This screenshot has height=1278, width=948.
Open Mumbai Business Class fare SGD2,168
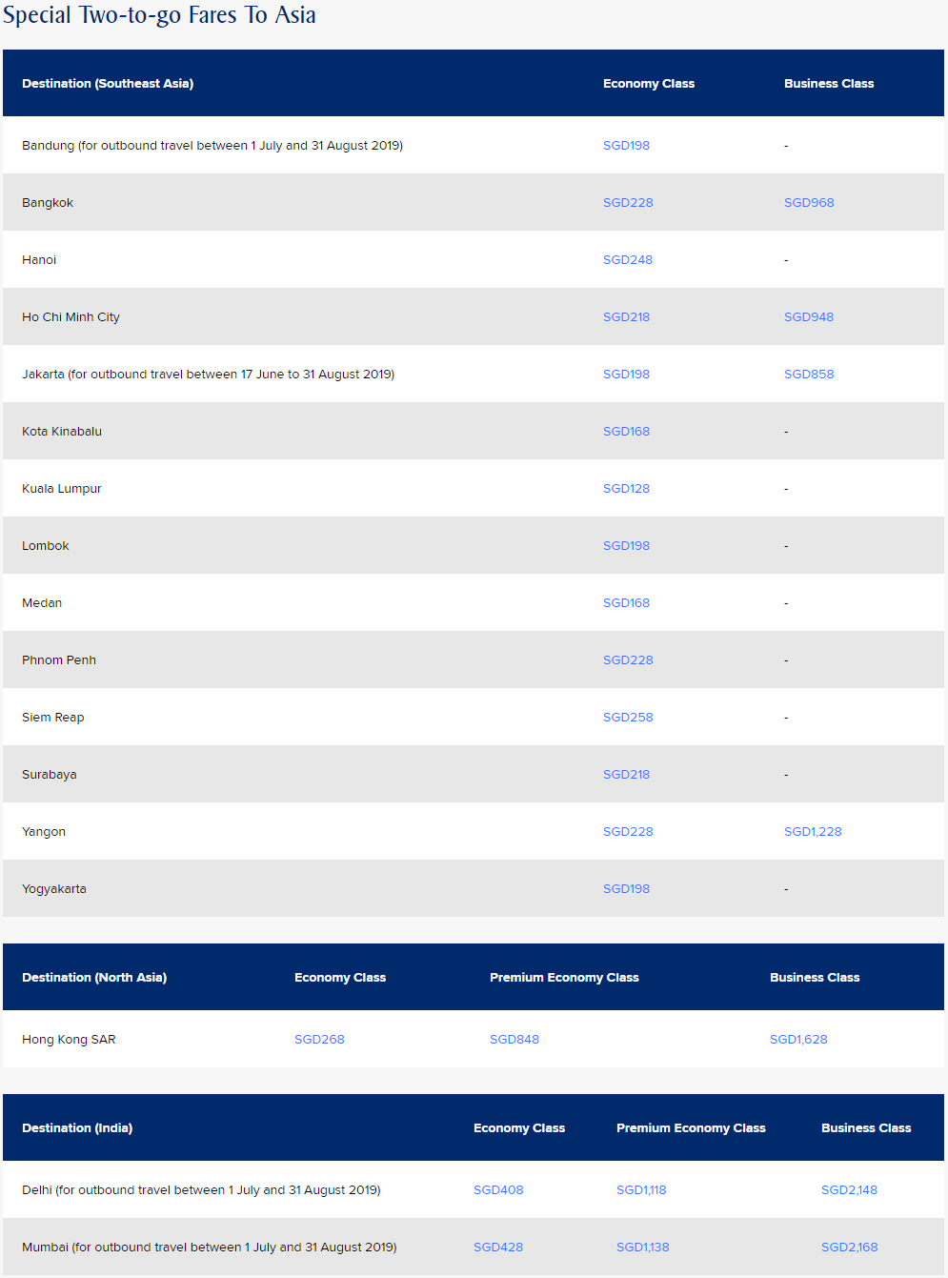click(x=849, y=1248)
